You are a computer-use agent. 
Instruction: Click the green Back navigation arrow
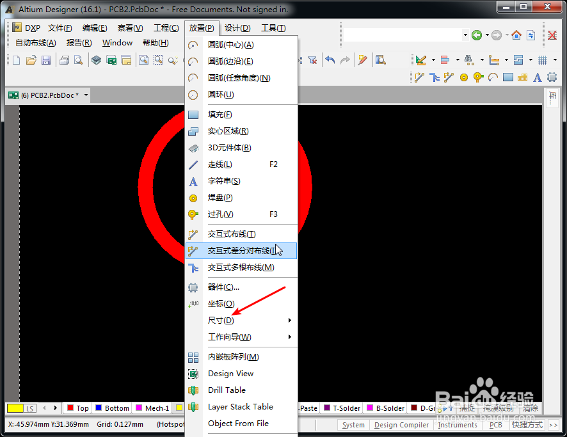[477, 35]
